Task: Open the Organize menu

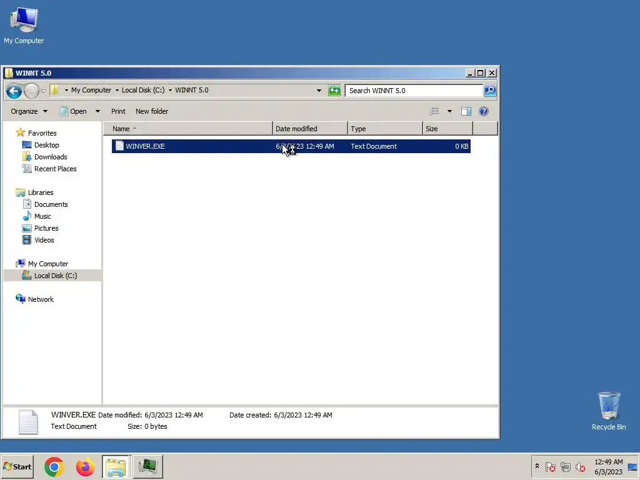Action: pos(29,111)
